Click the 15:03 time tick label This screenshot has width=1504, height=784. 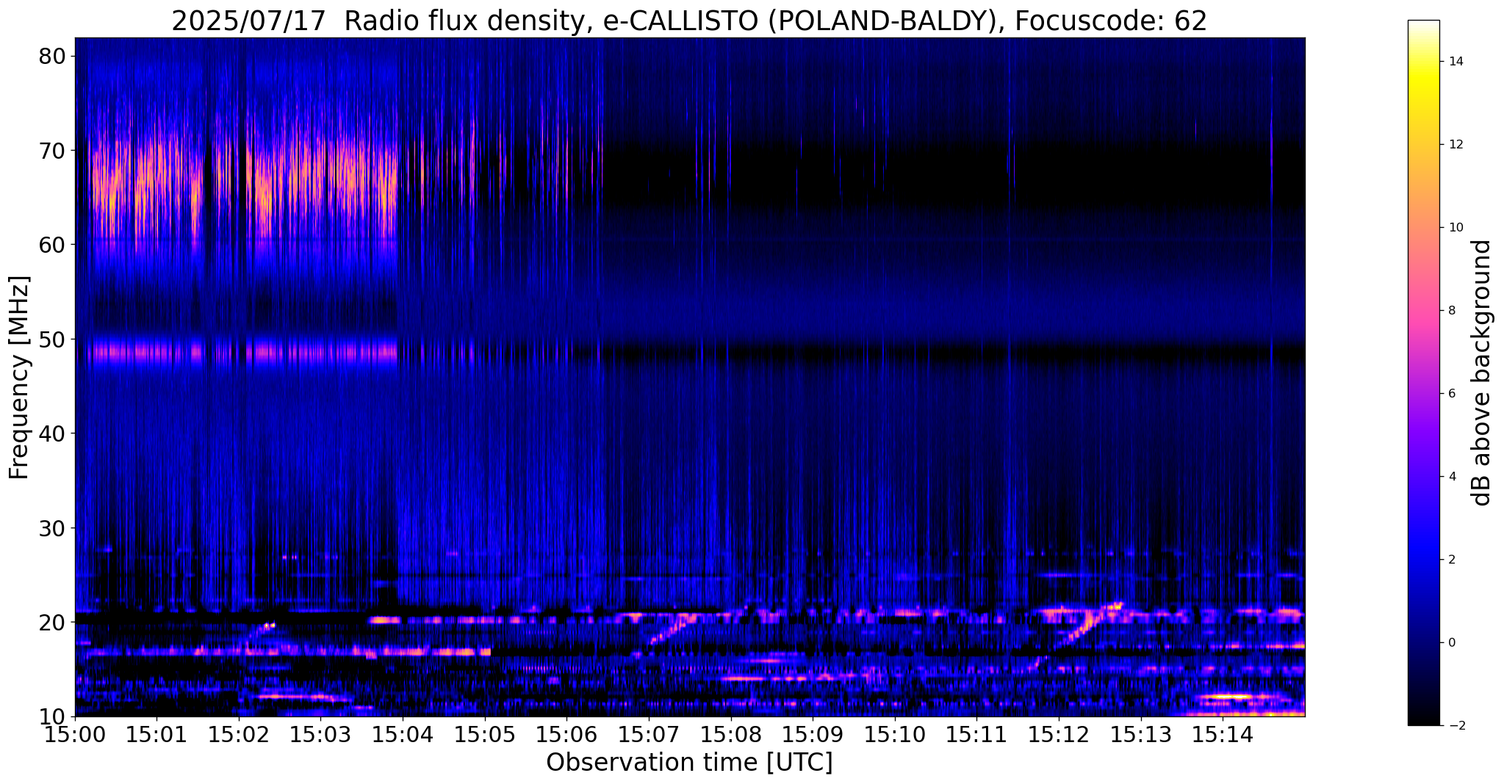320,736
